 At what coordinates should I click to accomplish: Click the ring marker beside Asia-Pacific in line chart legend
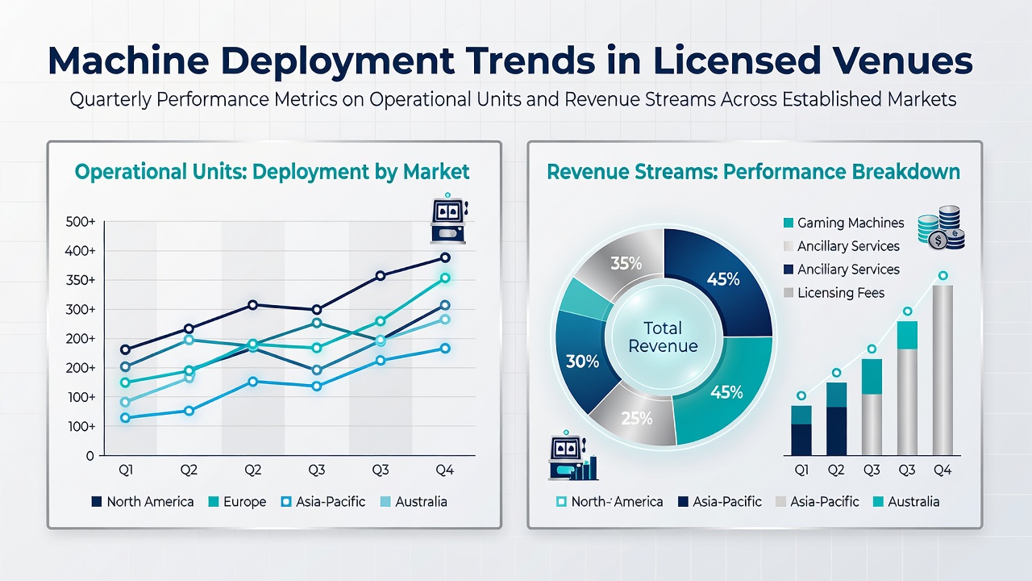[x=285, y=502]
